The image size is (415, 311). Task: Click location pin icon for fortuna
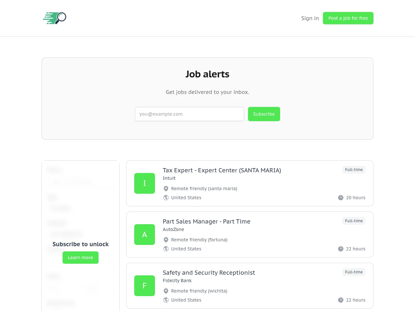(166, 240)
